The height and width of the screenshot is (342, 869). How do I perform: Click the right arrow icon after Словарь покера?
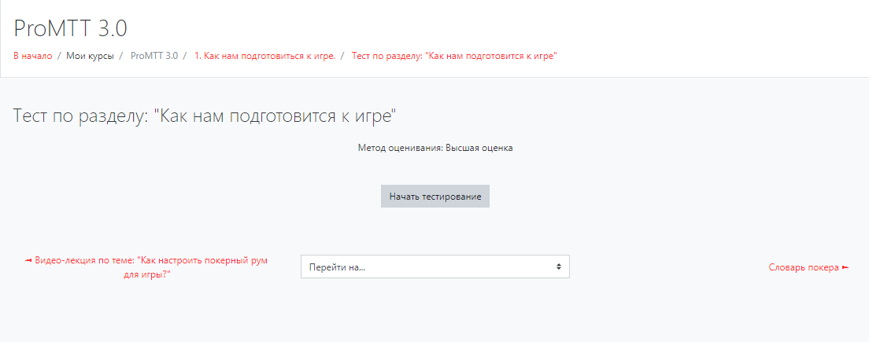[x=845, y=267]
